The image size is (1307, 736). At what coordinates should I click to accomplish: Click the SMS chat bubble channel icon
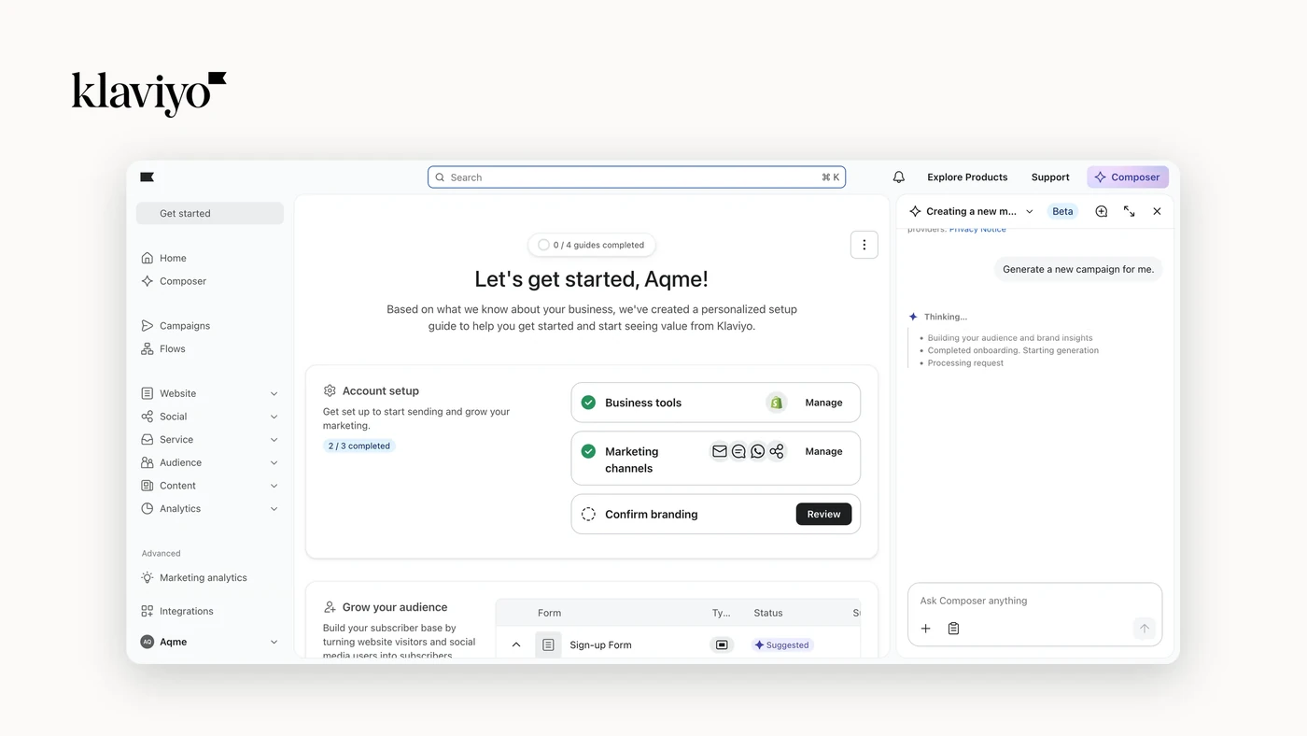coord(738,451)
